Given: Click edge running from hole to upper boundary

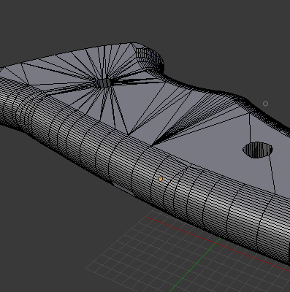Looking at the screenshot, I should [250, 128].
